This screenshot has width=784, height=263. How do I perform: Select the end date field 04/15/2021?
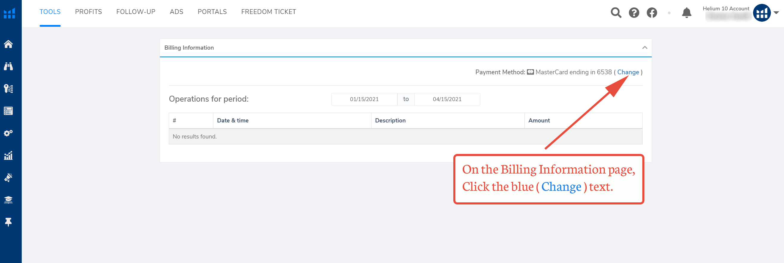447,99
